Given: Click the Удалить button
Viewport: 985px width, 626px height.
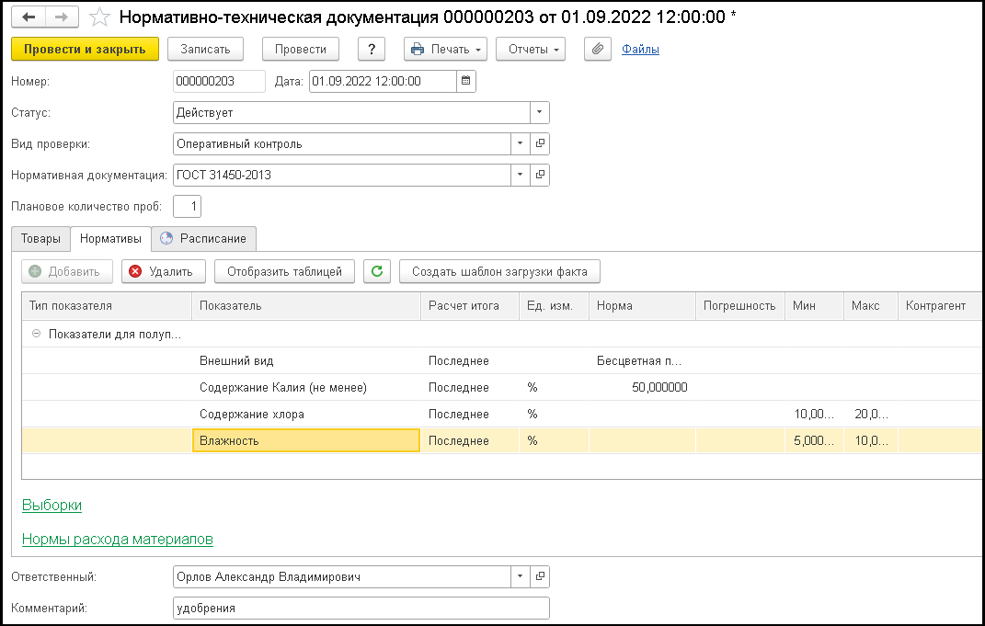Looking at the screenshot, I should (162, 271).
